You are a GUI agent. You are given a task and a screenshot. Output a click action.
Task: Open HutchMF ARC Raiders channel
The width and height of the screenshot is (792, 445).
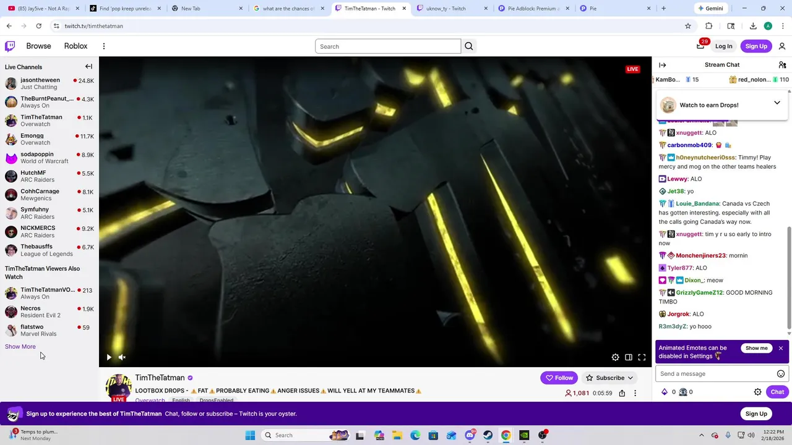49,176
